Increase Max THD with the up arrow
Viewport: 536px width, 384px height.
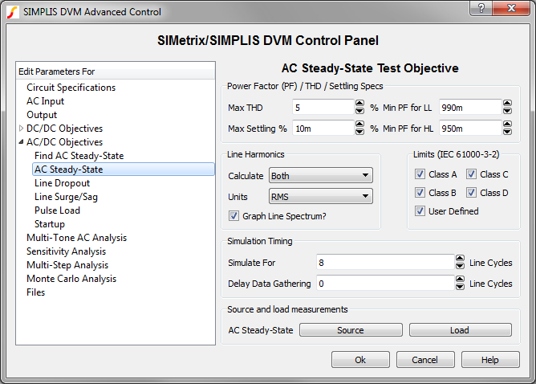(x=359, y=104)
